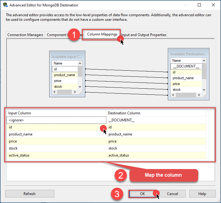Click the Cancel button

(172, 194)
